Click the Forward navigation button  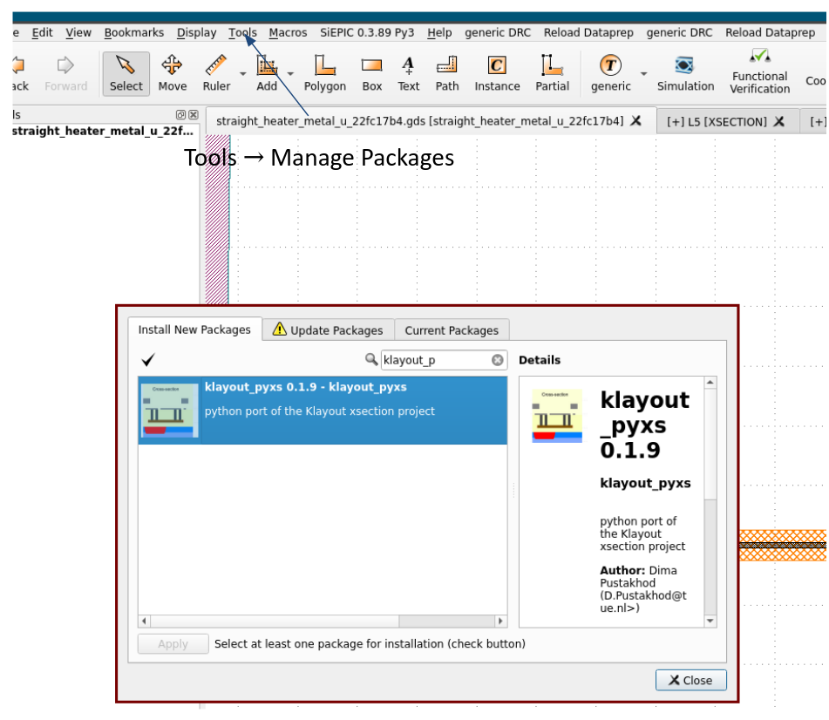pos(65,73)
